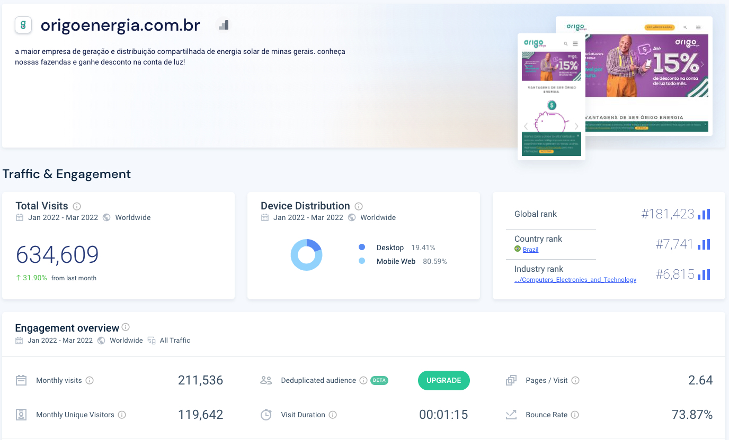Click the globe icon under Engagement overview

point(101,341)
